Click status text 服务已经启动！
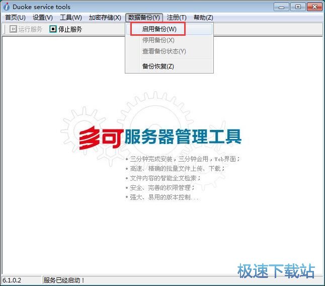The width and height of the screenshot is (325, 286). coord(64,280)
